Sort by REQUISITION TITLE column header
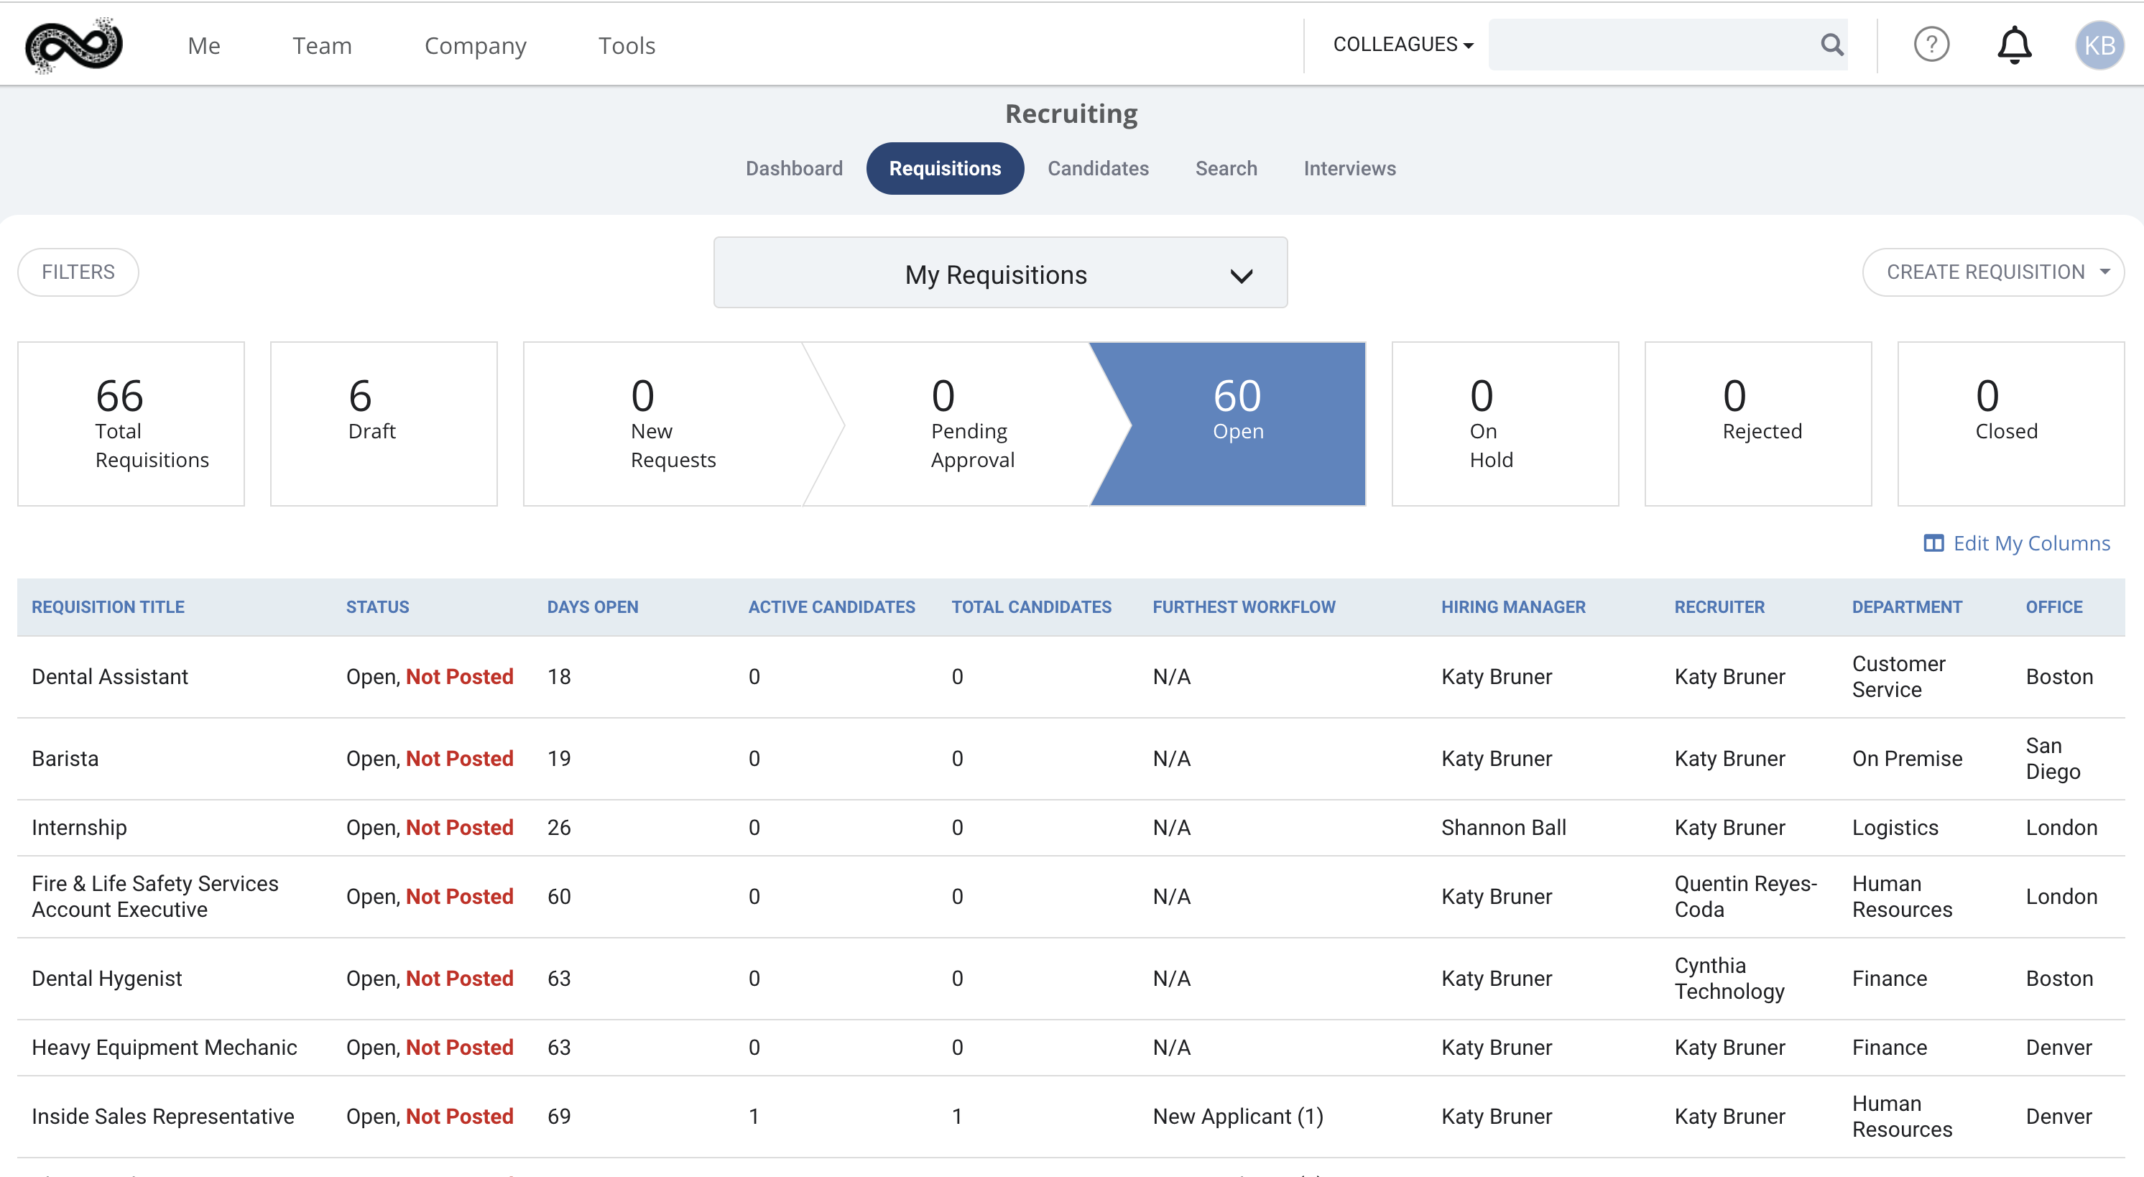Image resolution: width=2144 pixels, height=1177 pixels. (108, 606)
